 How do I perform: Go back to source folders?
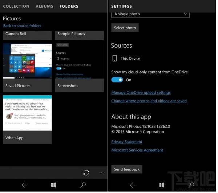pyautogui.click(x=22, y=26)
